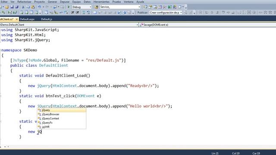
Task: Click the Decrease indent icon
Action: point(72,12)
